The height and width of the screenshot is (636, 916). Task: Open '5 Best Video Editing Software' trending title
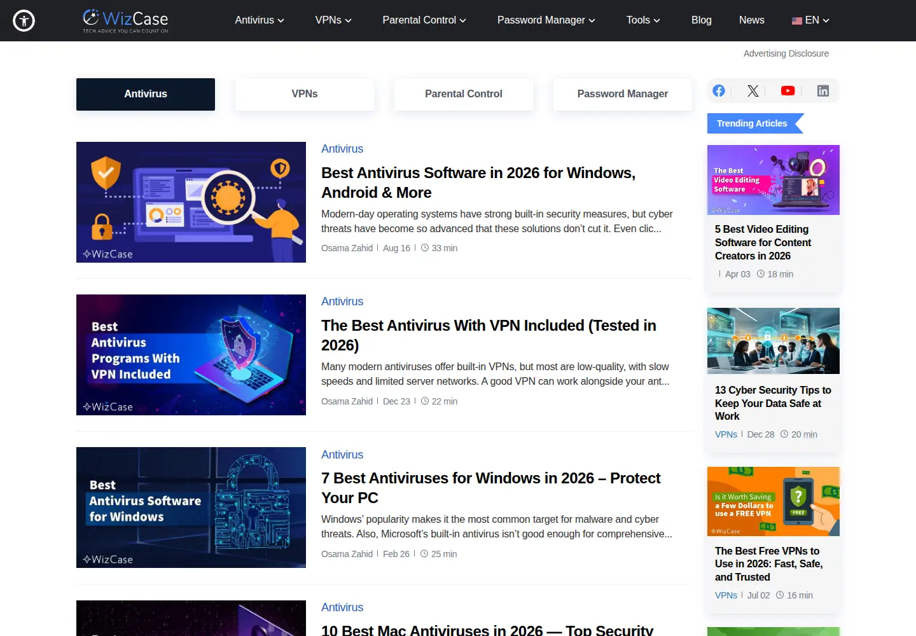tap(763, 242)
